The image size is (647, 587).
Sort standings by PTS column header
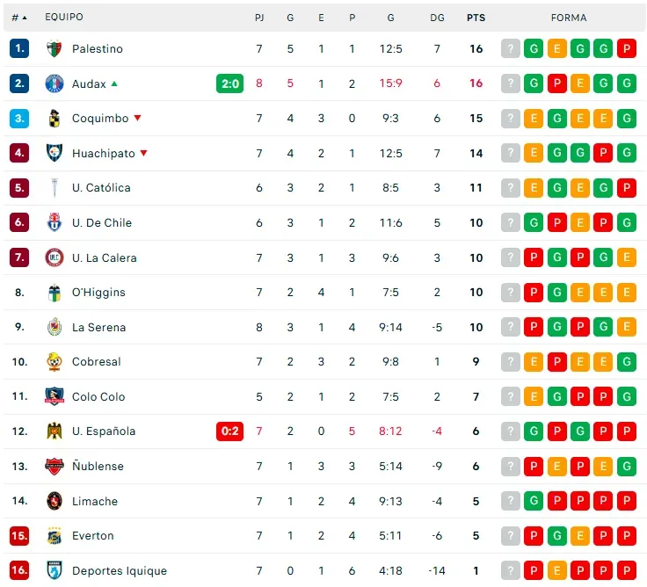[476, 18]
